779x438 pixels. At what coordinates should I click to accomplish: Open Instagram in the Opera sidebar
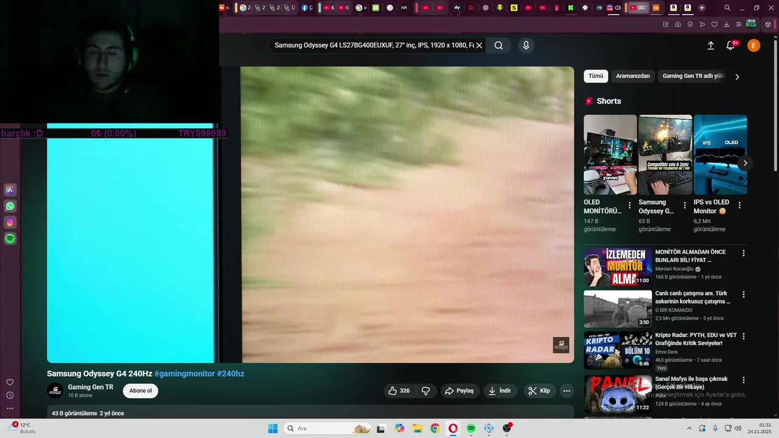[10, 223]
